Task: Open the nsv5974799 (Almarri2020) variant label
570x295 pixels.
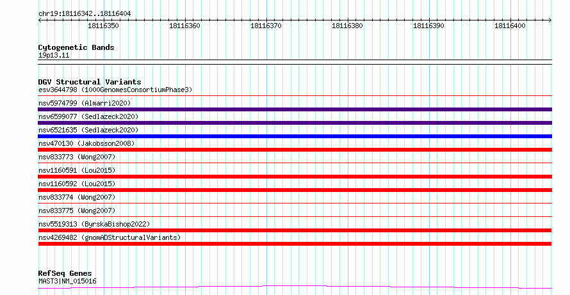Action: [x=85, y=103]
